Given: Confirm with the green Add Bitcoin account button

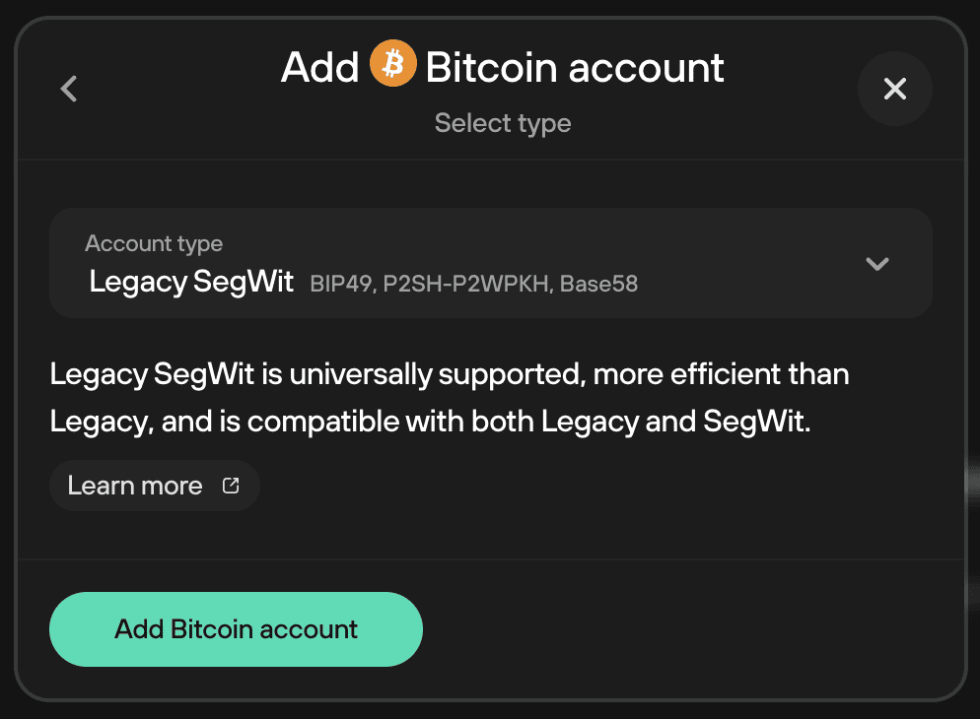Looking at the screenshot, I should (x=237, y=629).
